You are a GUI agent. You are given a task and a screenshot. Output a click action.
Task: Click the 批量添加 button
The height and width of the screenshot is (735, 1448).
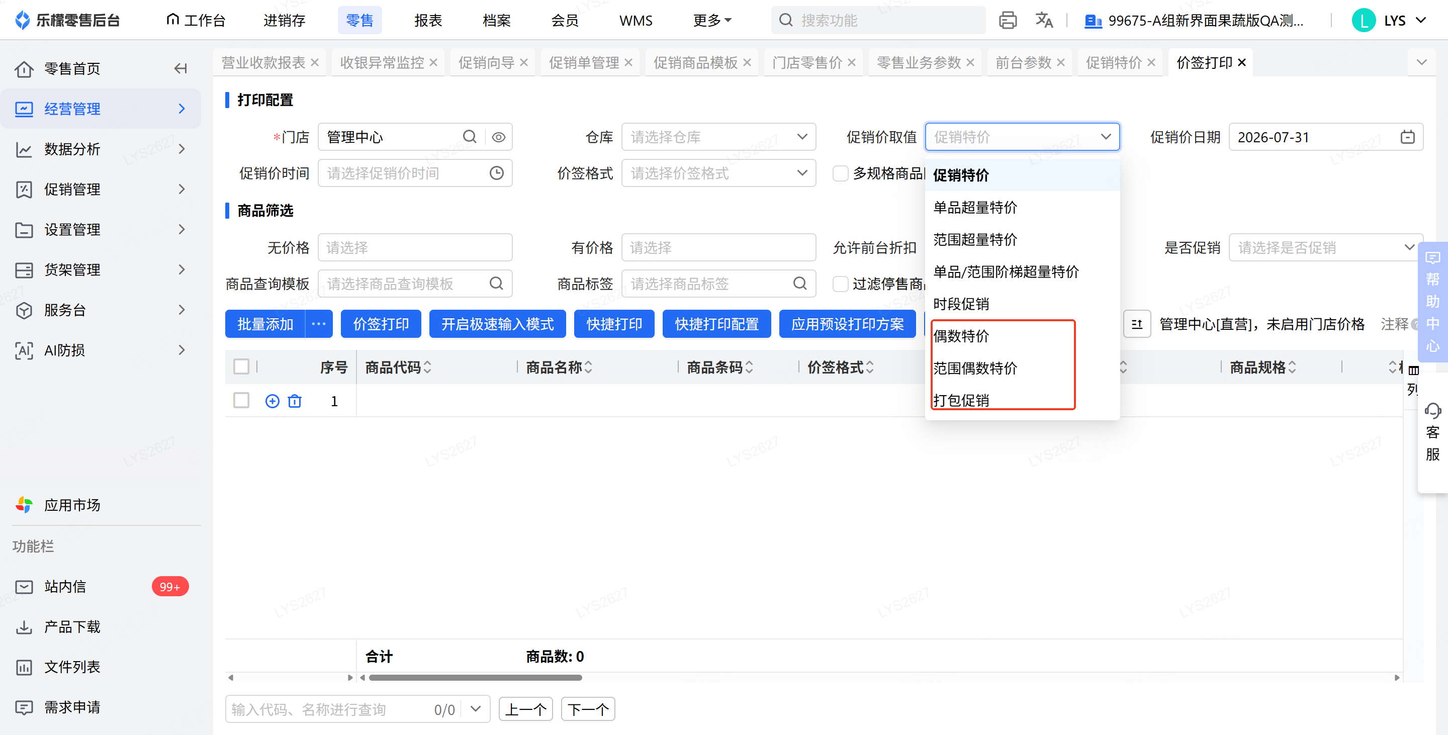[x=265, y=324]
